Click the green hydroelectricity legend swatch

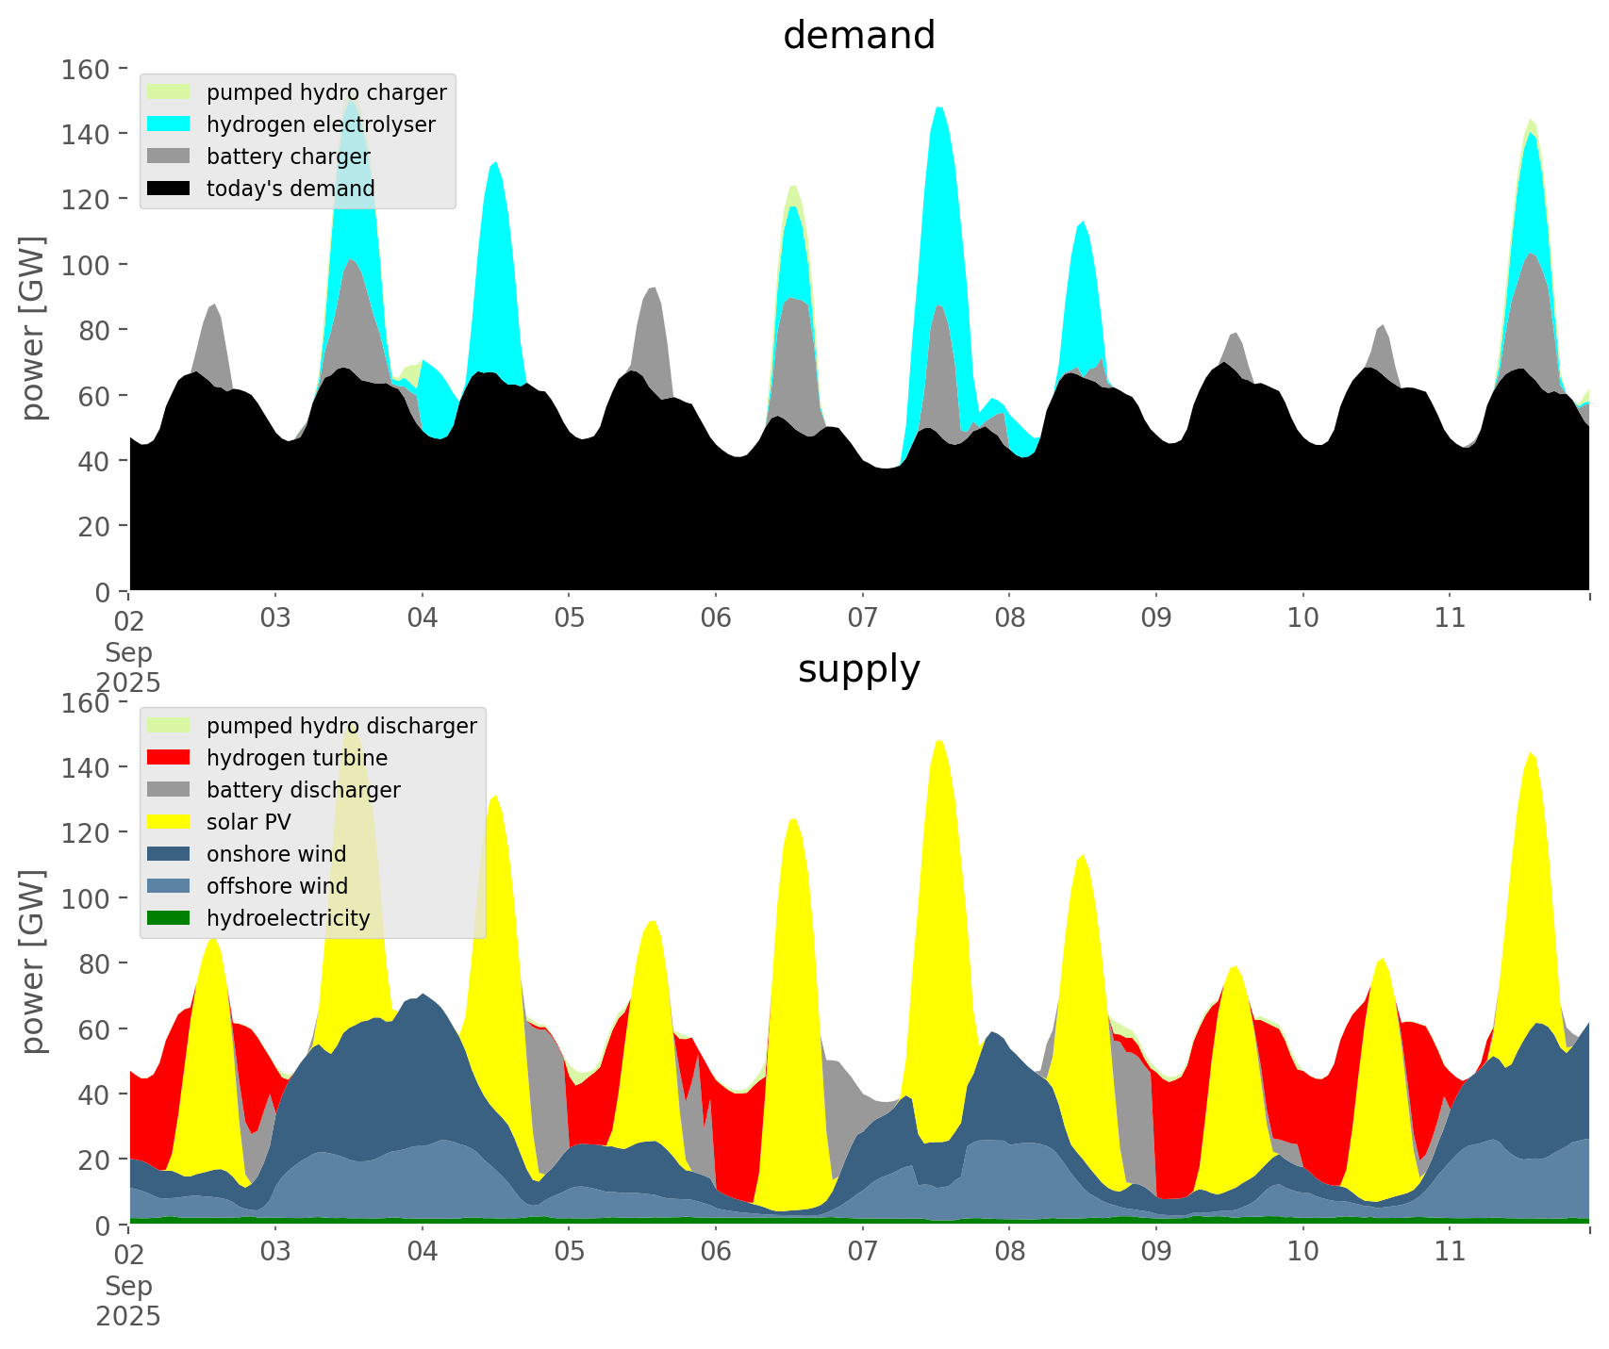[x=169, y=918]
